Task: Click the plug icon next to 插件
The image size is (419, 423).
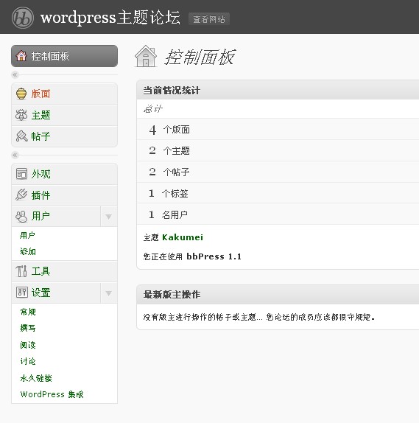Action: coord(21,195)
